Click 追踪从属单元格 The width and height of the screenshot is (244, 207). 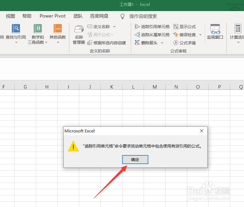[x=152, y=35]
